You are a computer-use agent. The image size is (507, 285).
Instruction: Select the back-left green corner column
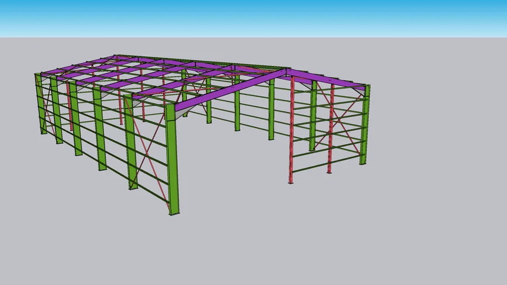40,106
